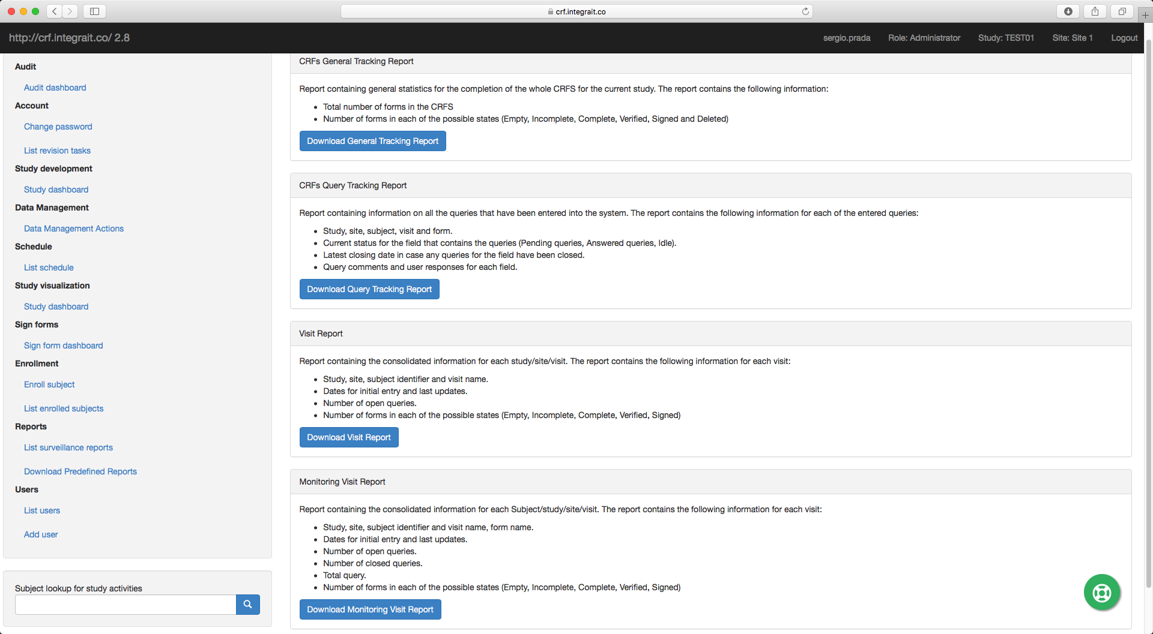Viewport: 1153px width, 634px height.
Task: Click the browser forward arrow
Action: pos(70,11)
